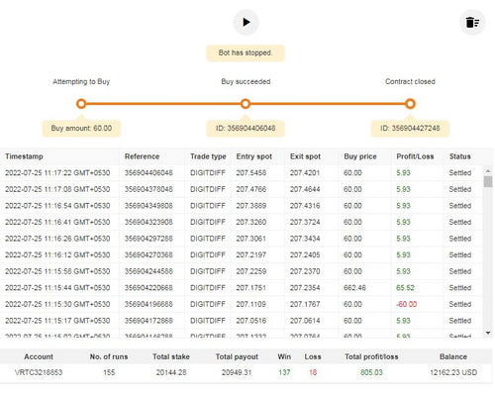Image resolution: width=495 pixels, height=396 pixels.
Task: Click the Contract closed stage circle
Action: coord(410,104)
